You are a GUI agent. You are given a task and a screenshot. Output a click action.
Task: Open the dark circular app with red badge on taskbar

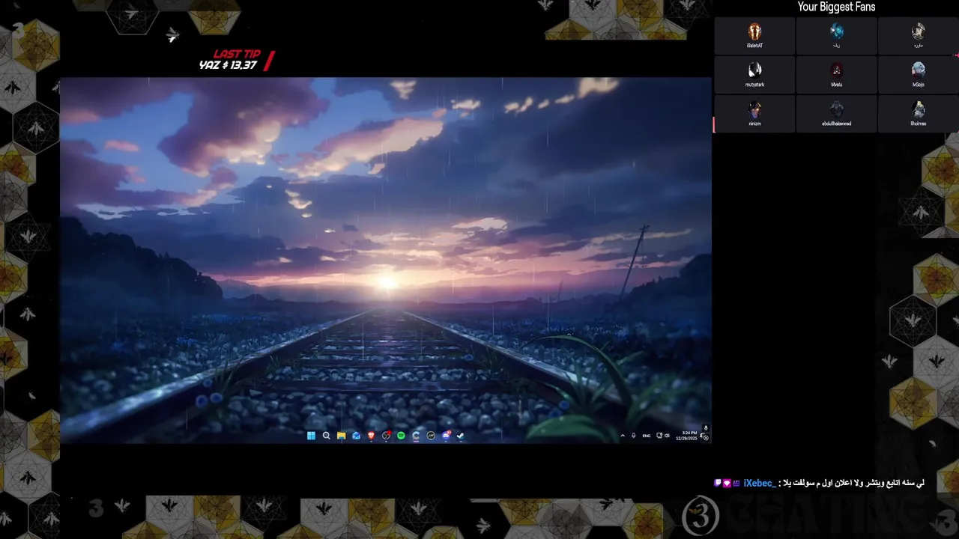[386, 436]
